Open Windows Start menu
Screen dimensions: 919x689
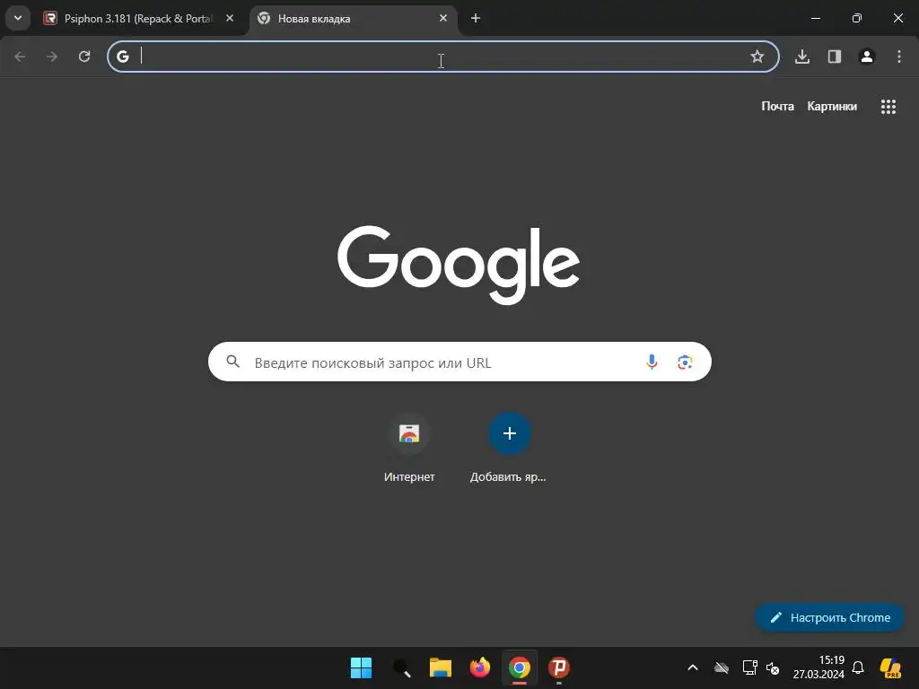click(x=361, y=667)
